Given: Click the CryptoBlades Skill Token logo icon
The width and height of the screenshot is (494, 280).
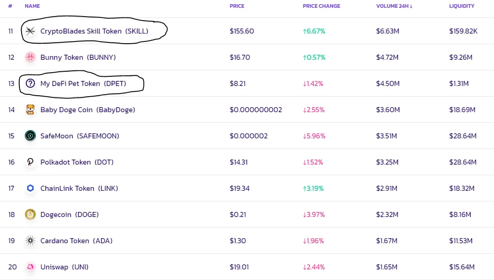Looking at the screenshot, I should coord(30,31).
